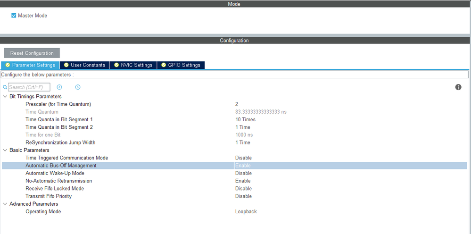Click the Reset Configuration button

[x=32, y=53]
